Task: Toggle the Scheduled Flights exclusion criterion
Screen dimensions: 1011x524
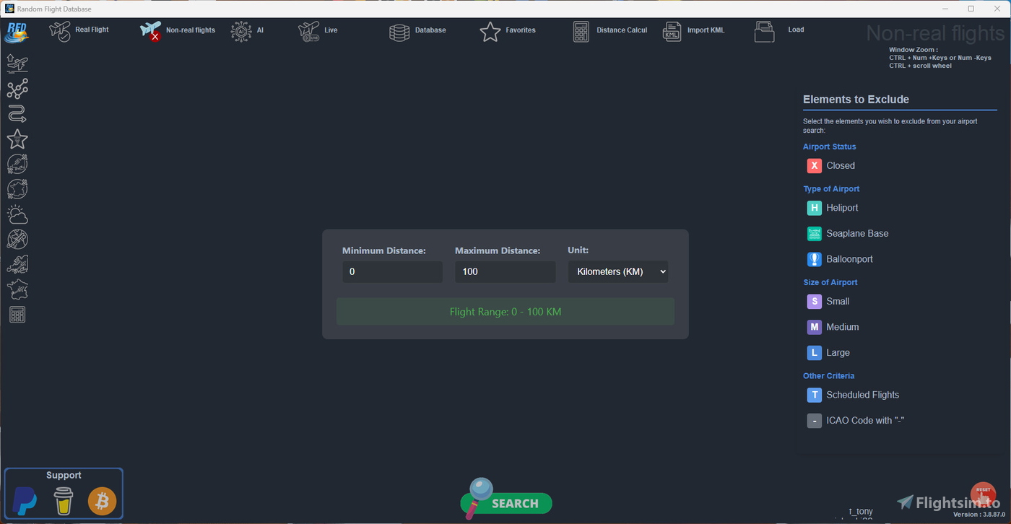Action: pyautogui.click(x=815, y=395)
